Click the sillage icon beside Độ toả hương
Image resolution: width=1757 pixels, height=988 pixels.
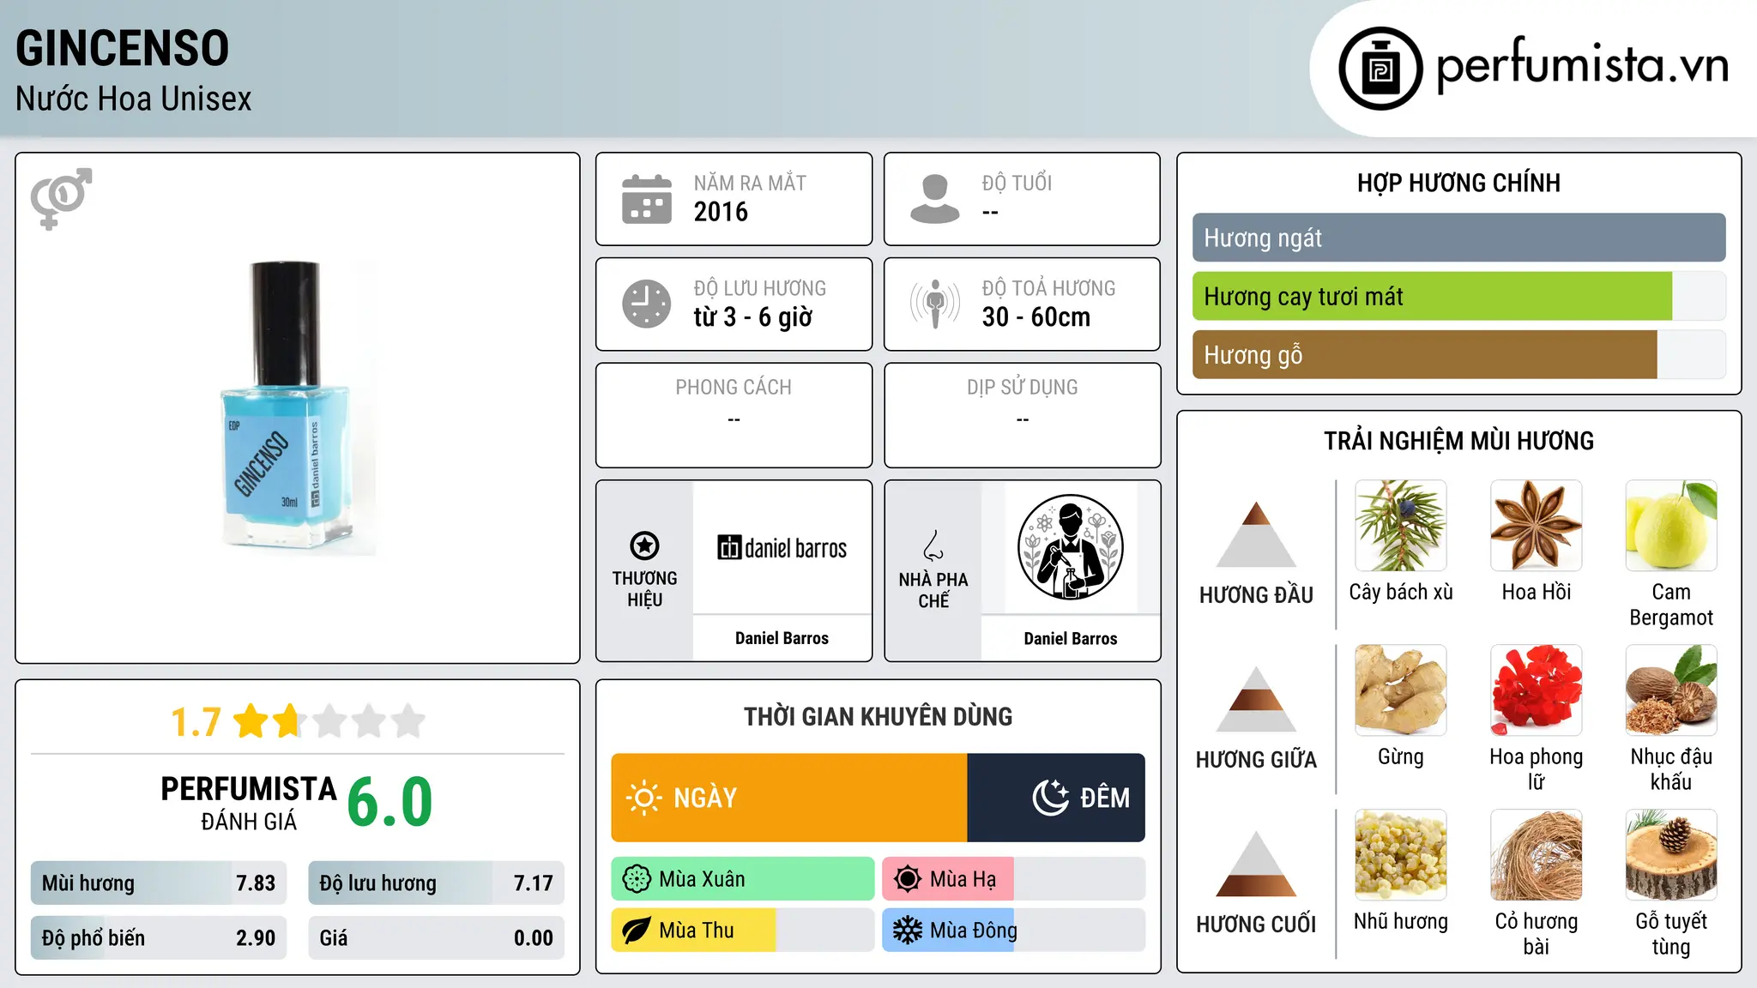tap(935, 304)
